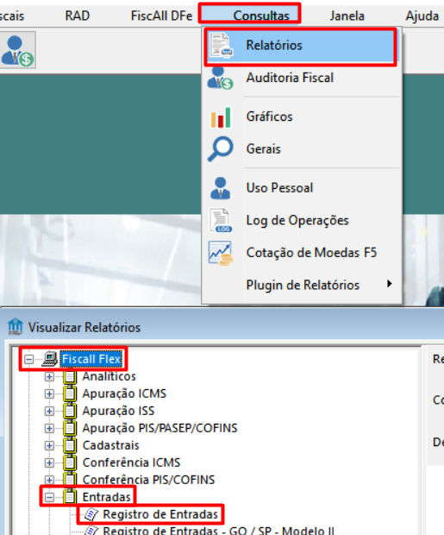Click the Gráficos bar chart icon

point(221,117)
